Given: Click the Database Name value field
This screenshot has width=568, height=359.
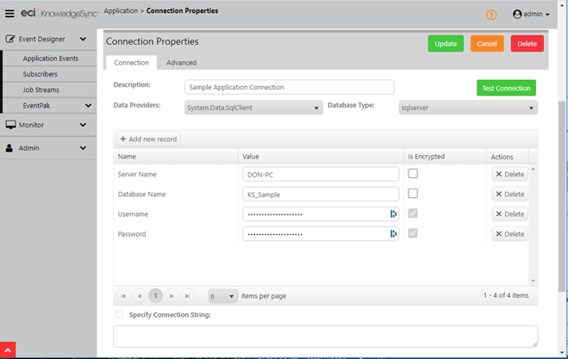Looking at the screenshot, I should tap(321, 195).
